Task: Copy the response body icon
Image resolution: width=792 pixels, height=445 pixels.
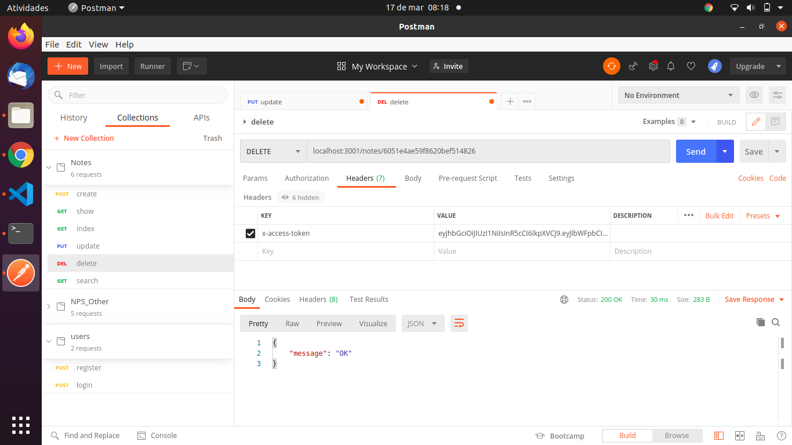Action: point(761,322)
